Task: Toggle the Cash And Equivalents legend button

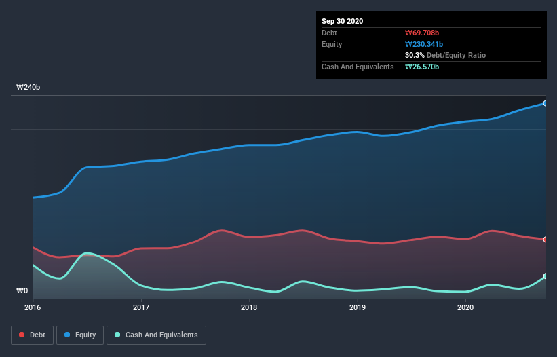Action: click(156, 335)
